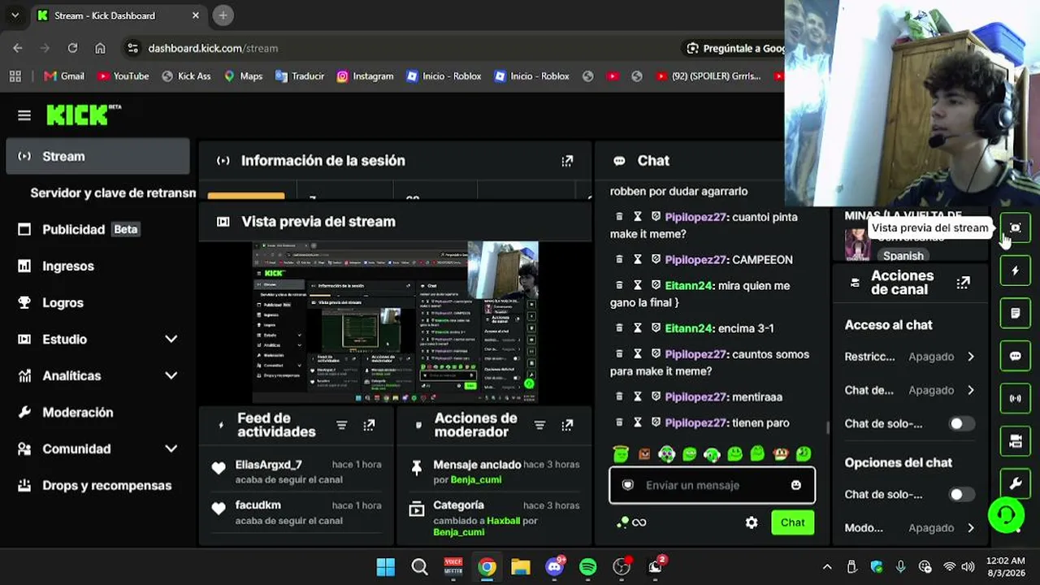
Task: Pop out the Acciones de moderador panel
Action: tap(567, 425)
